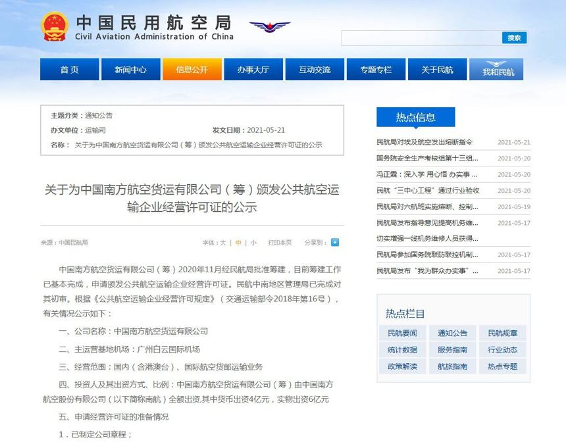Open the 民航要闻 hot column
This screenshot has width=566, height=444.
(402, 333)
